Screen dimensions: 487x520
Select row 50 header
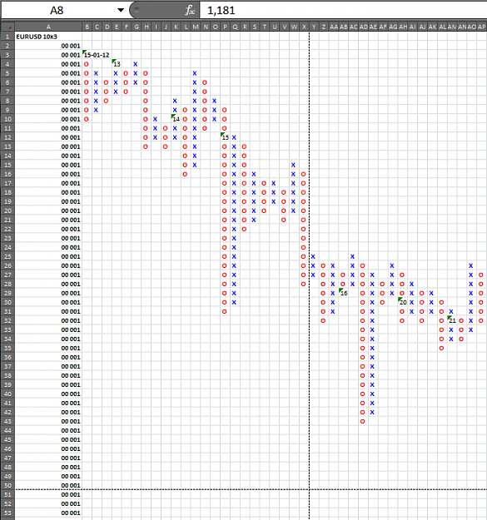8,485
